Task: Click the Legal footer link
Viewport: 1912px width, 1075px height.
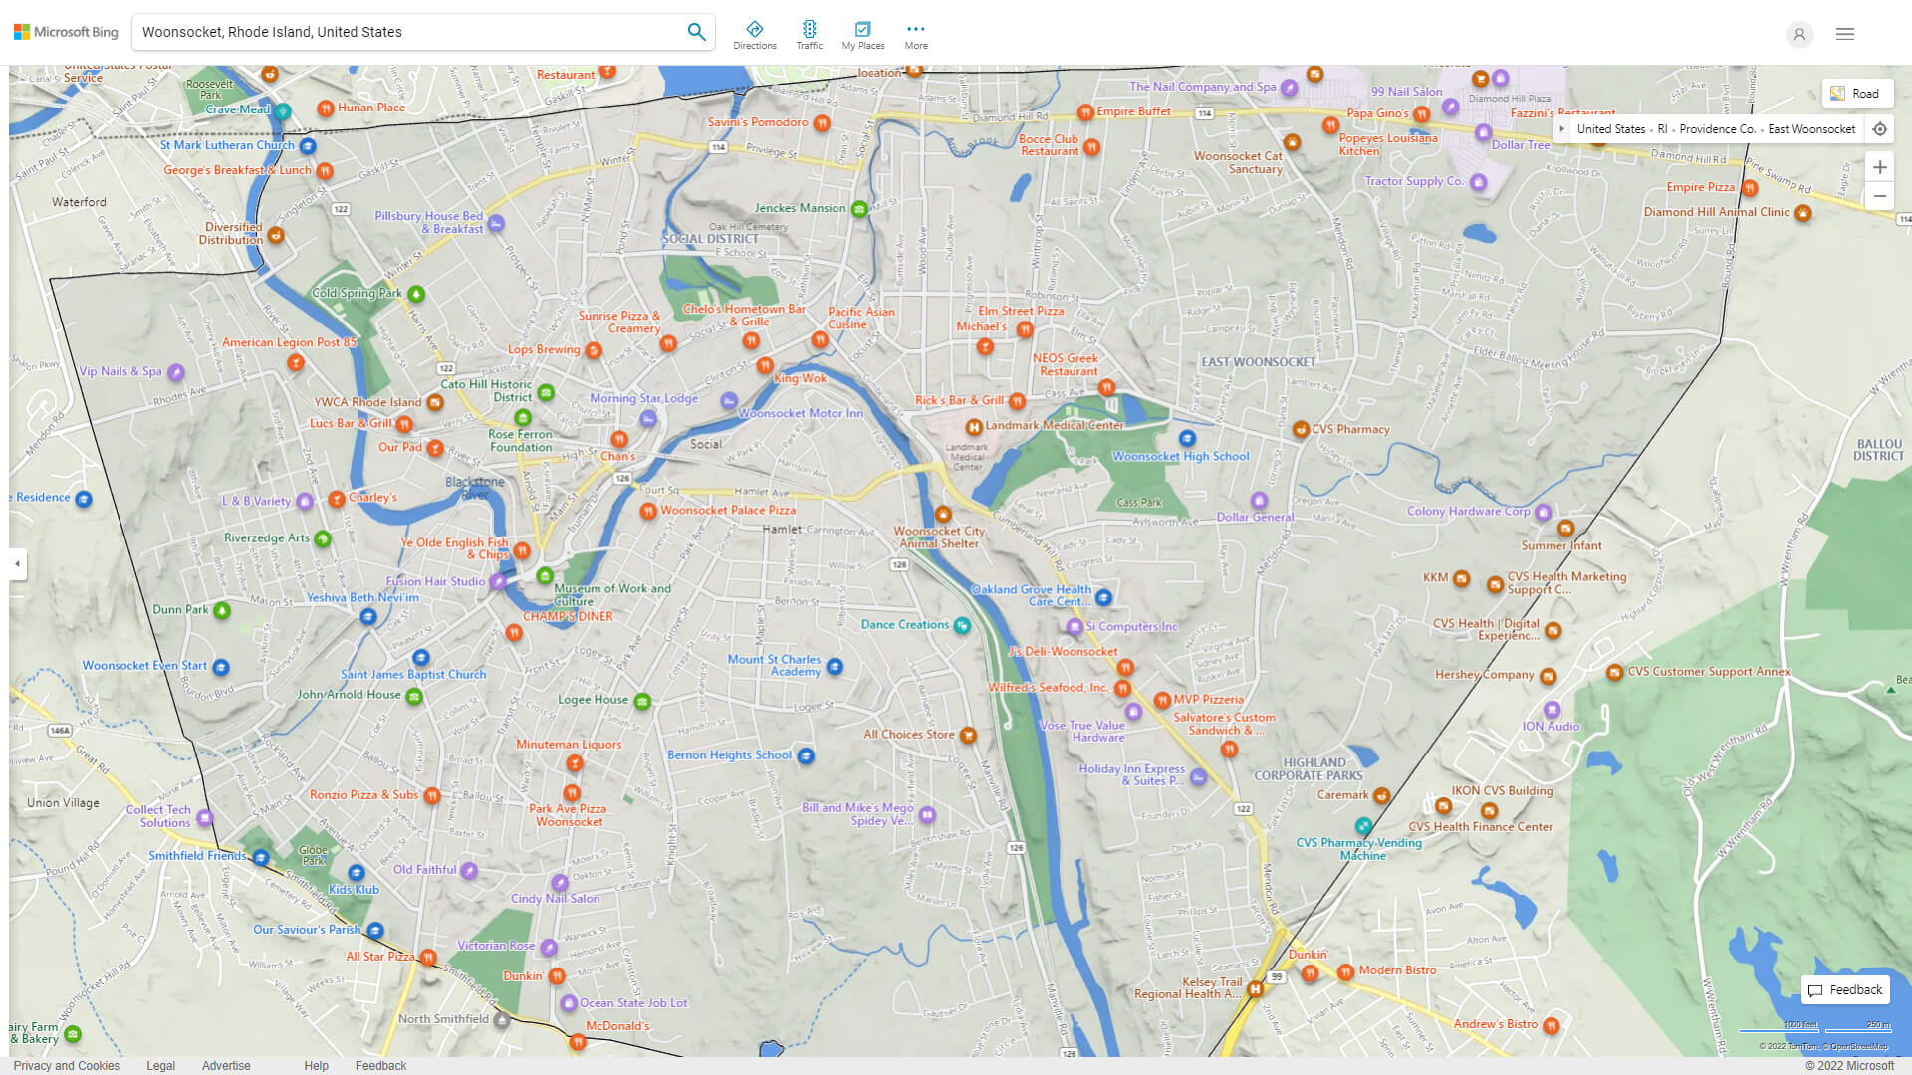Action: (160, 1065)
